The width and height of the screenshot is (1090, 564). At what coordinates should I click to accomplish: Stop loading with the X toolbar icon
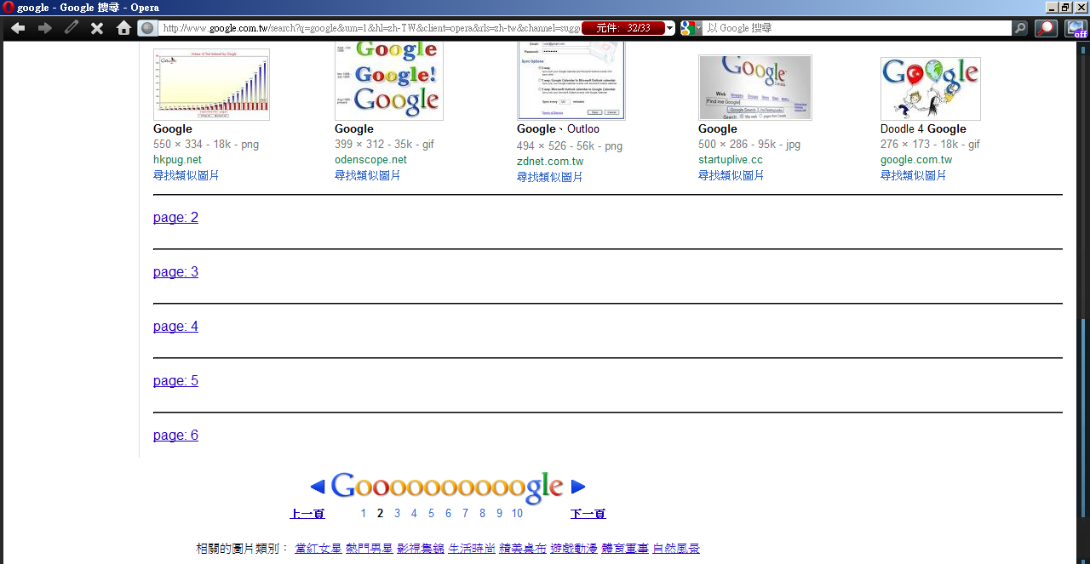point(97,28)
